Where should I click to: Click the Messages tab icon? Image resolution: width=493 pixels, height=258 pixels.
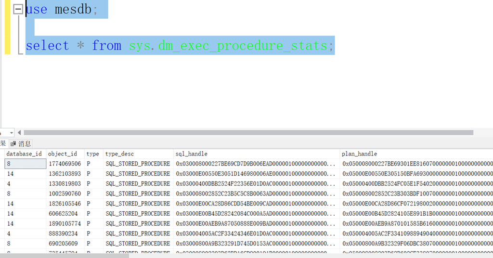point(13,144)
